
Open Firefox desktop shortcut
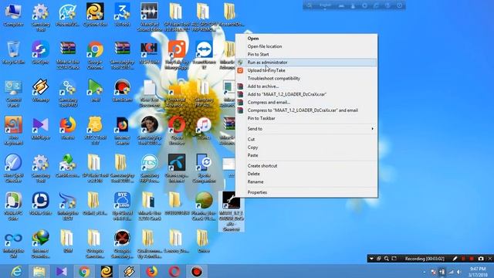(x=68, y=128)
